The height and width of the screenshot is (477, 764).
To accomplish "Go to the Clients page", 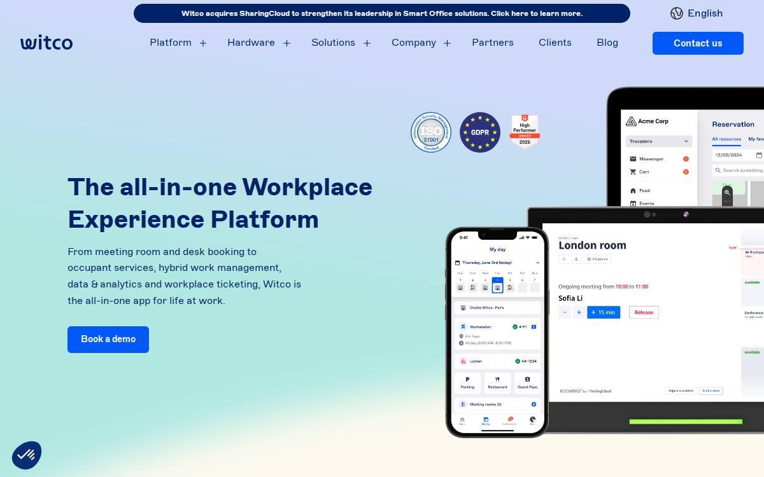I will coord(555,43).
